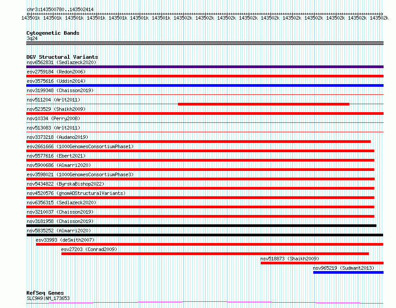Click the red bar under esv33993
The width and height of the screenshot is (396, 308).
click(210, 244)
